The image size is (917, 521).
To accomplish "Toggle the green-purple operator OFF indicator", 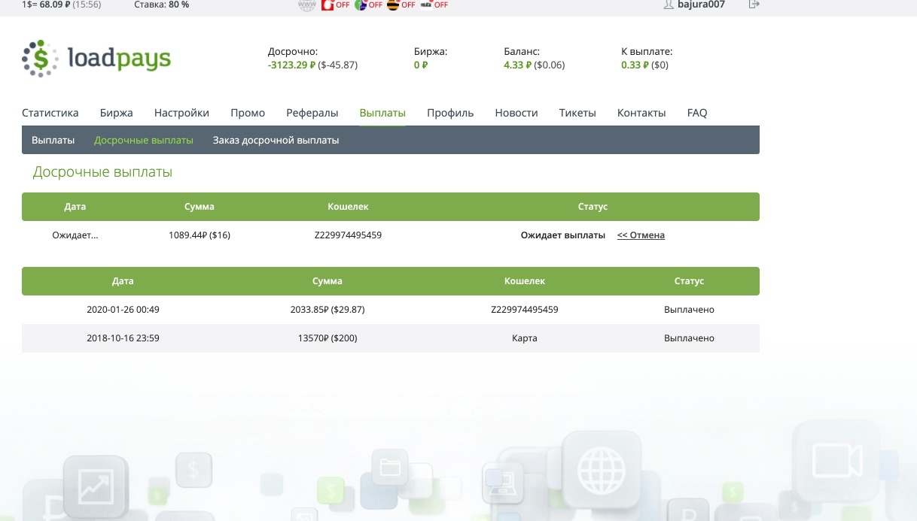I will click(x=368, y=5).
